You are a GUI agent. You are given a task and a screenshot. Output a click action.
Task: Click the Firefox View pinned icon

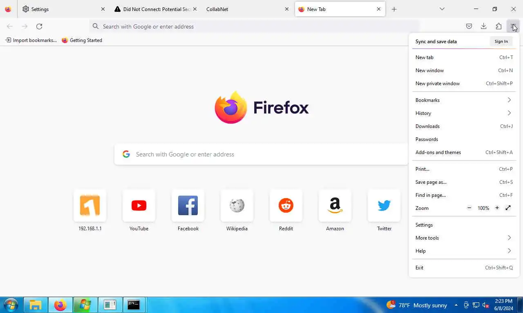pyautogui.click(x=8, y=9)
